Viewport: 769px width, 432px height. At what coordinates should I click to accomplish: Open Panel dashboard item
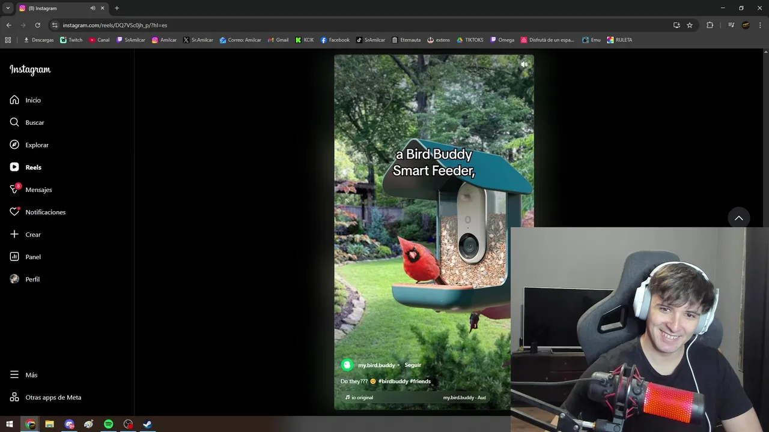[25, 257]
